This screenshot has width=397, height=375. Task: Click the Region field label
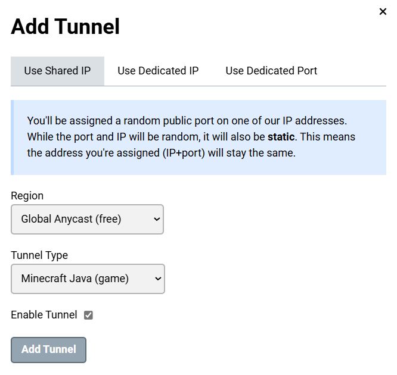(27, 196)
